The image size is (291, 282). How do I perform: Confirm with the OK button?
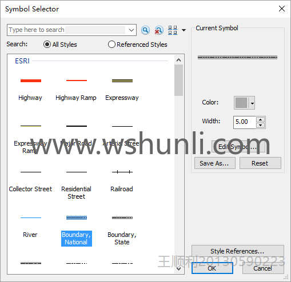212,268
